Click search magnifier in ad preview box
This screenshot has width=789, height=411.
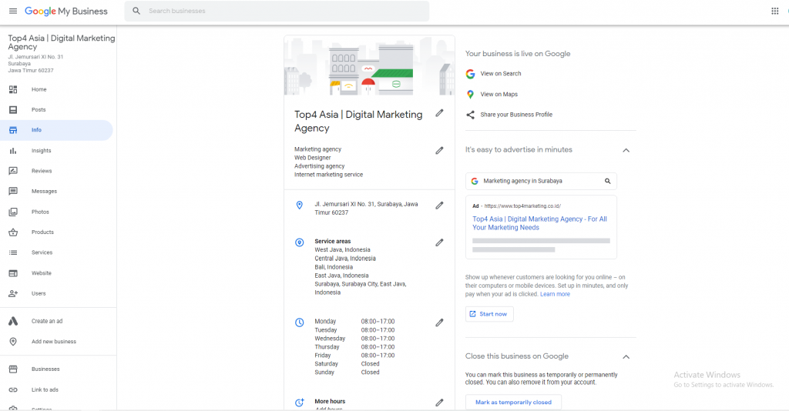click(607, 182)
